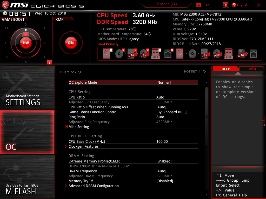Open DRAM Frequency [Auto] option

click(133, 171)
